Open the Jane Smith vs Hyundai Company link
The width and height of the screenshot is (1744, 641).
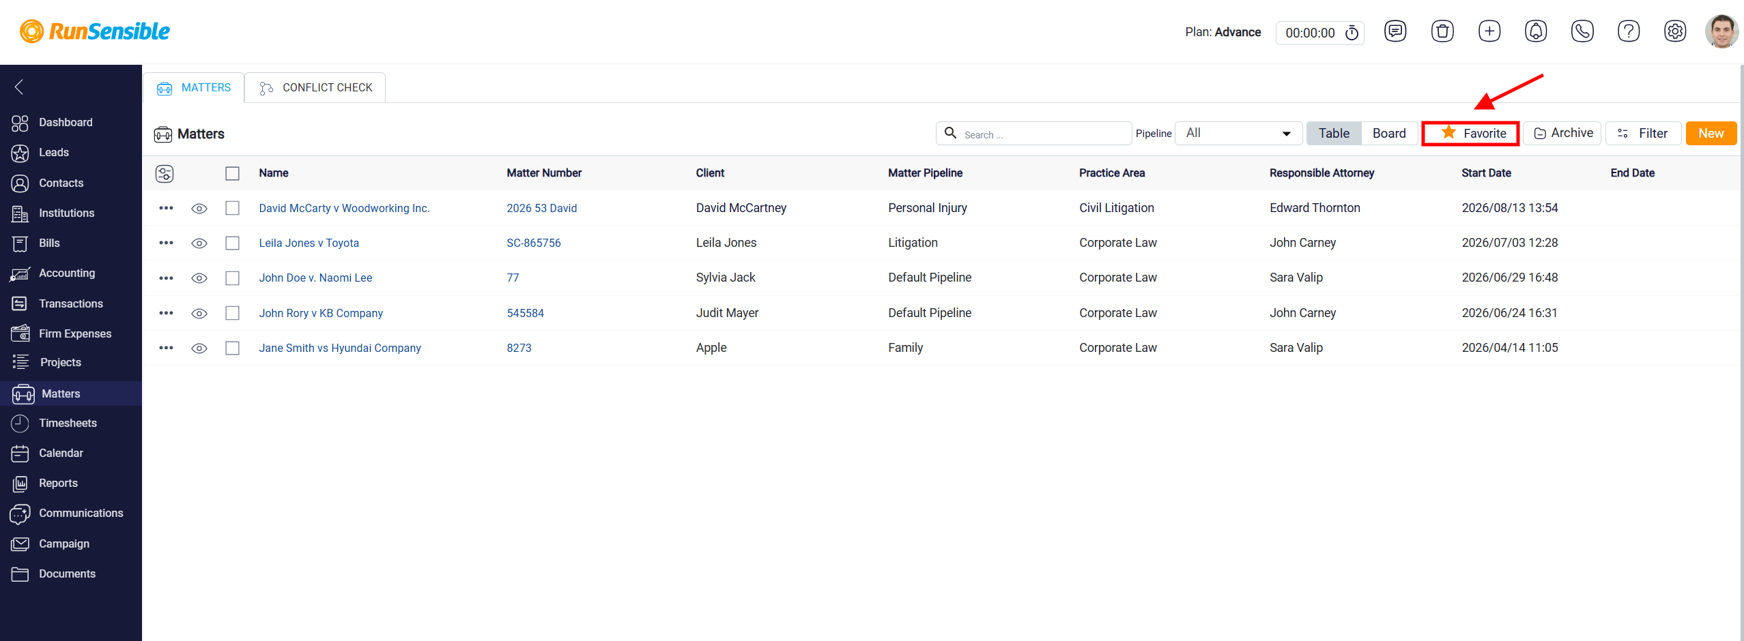coord(340,348)
